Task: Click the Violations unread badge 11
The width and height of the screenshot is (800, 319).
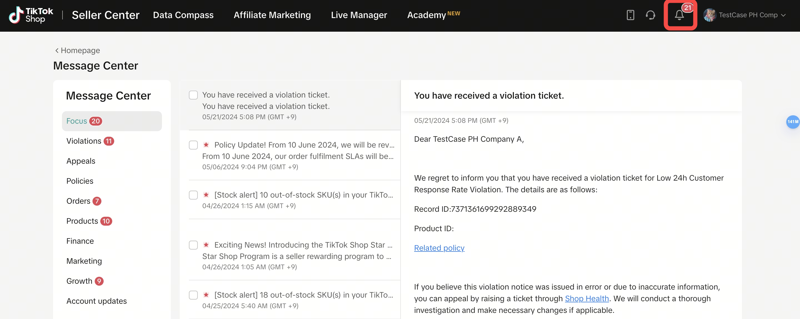Action: 109,141
